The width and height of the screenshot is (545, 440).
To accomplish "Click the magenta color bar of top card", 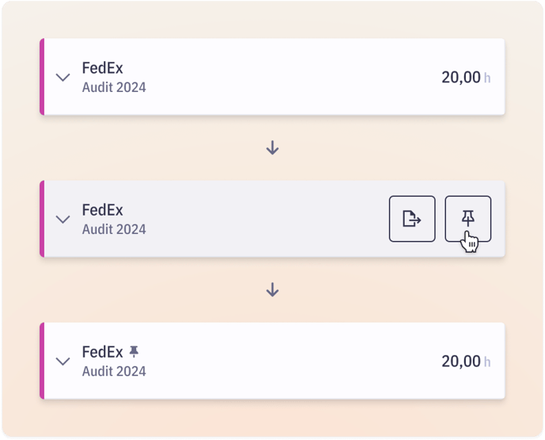I will 42,77.
